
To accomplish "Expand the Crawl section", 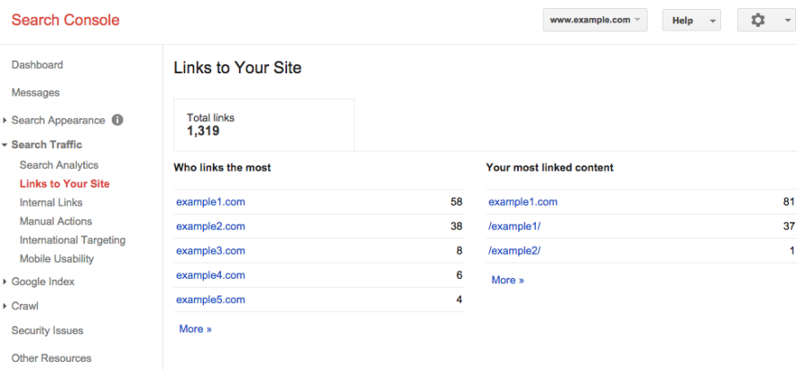I will pos(25,306).
